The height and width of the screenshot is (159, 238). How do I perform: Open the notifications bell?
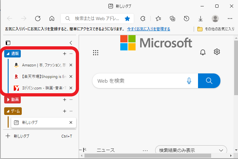click(x=202, y=52)
